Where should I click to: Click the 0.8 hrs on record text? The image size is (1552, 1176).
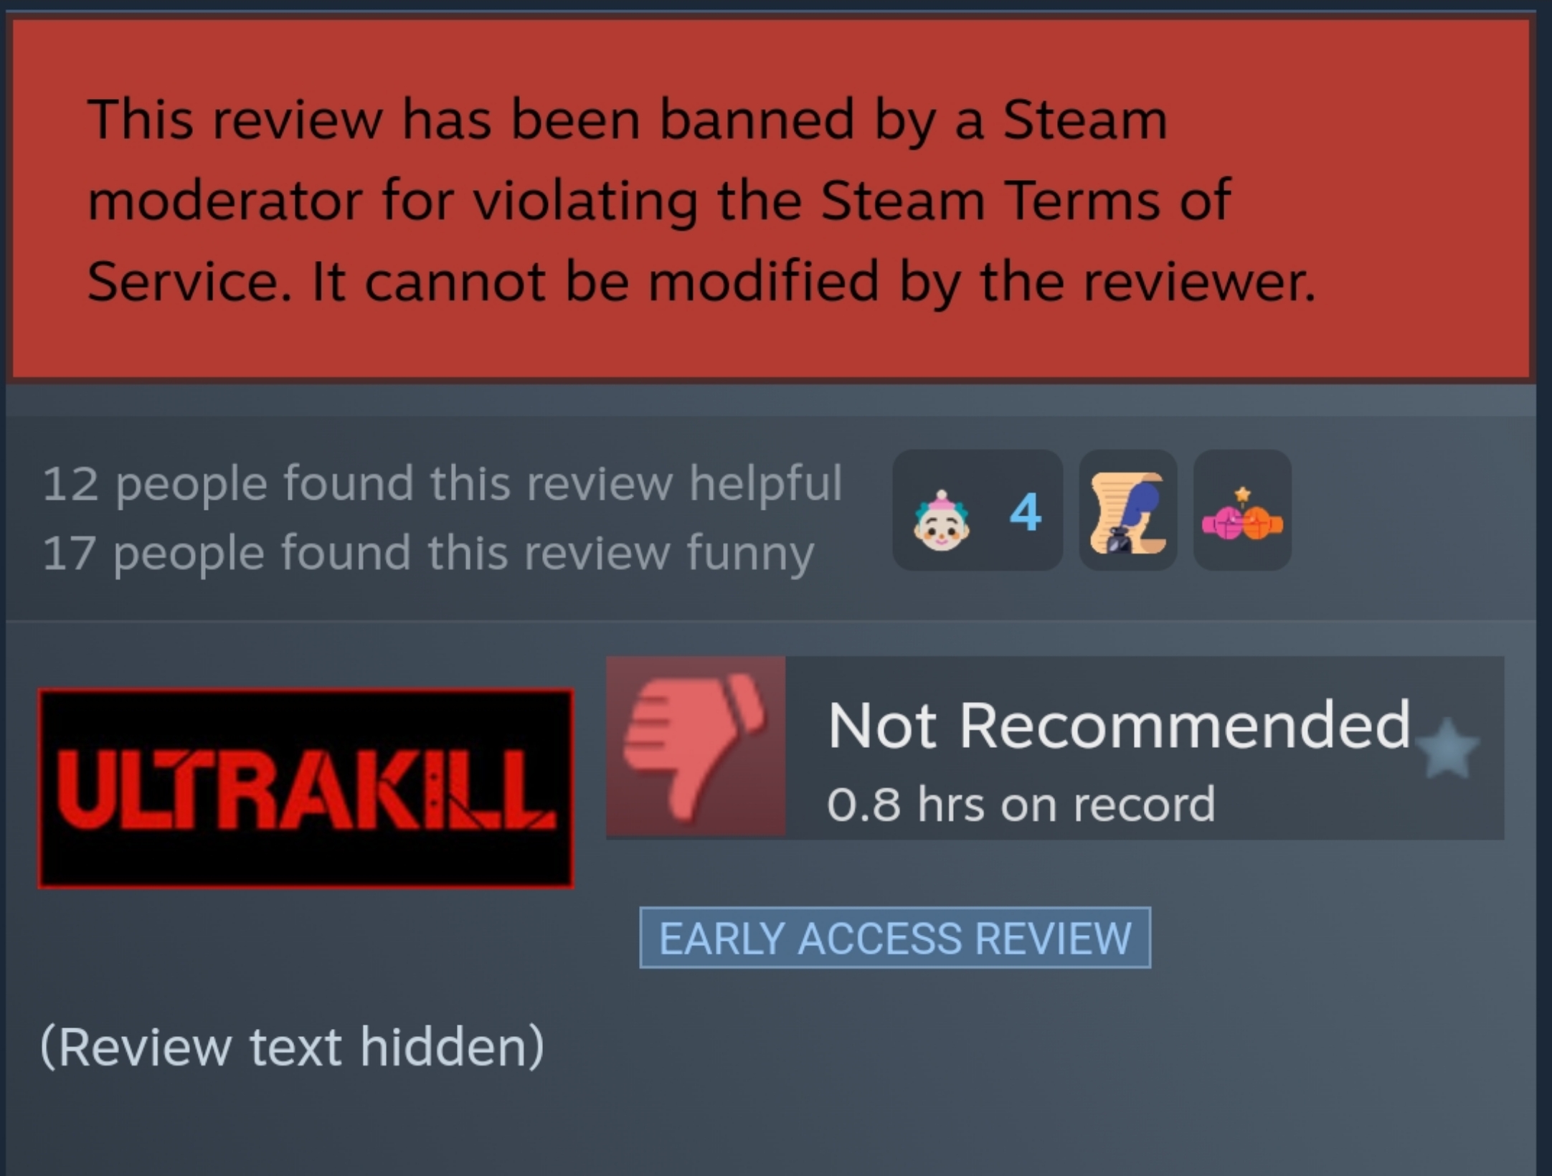coord(1021,805)
